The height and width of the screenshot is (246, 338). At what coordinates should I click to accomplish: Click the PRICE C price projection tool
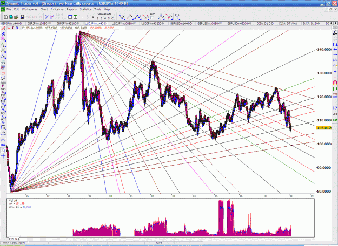(3, 90)
